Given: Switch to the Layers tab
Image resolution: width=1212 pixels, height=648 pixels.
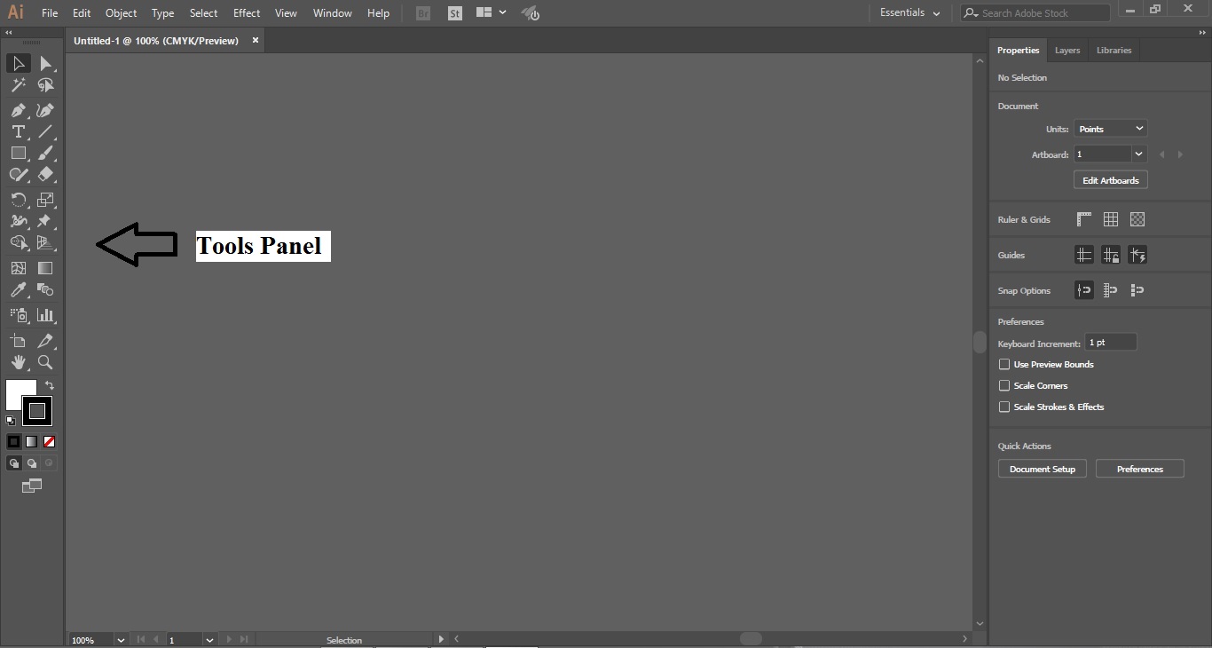Looking at the screenshot, I should [x=1067, y=51].
